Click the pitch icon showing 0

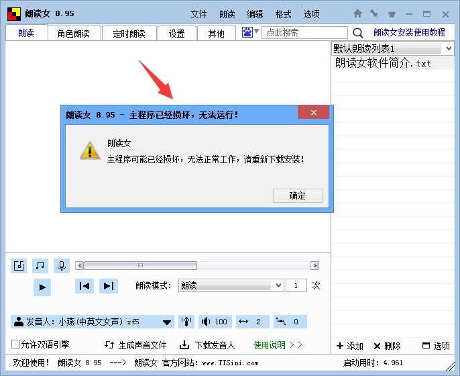pos(290,322)
